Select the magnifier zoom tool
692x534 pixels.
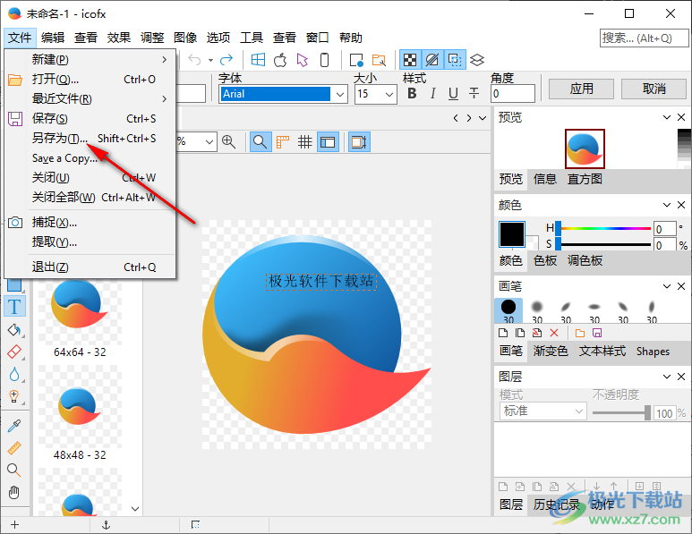tap(14, 470)
